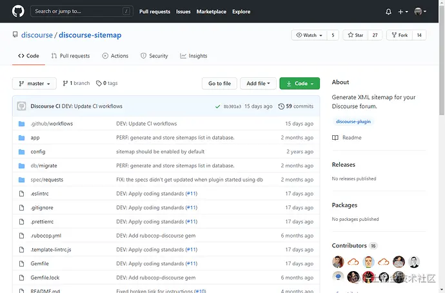445x293 pixels.
Task: Open the db/migrate folder
Action: pos(44,165)
